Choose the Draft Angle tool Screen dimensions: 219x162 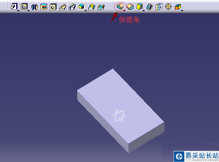(139, 6)
